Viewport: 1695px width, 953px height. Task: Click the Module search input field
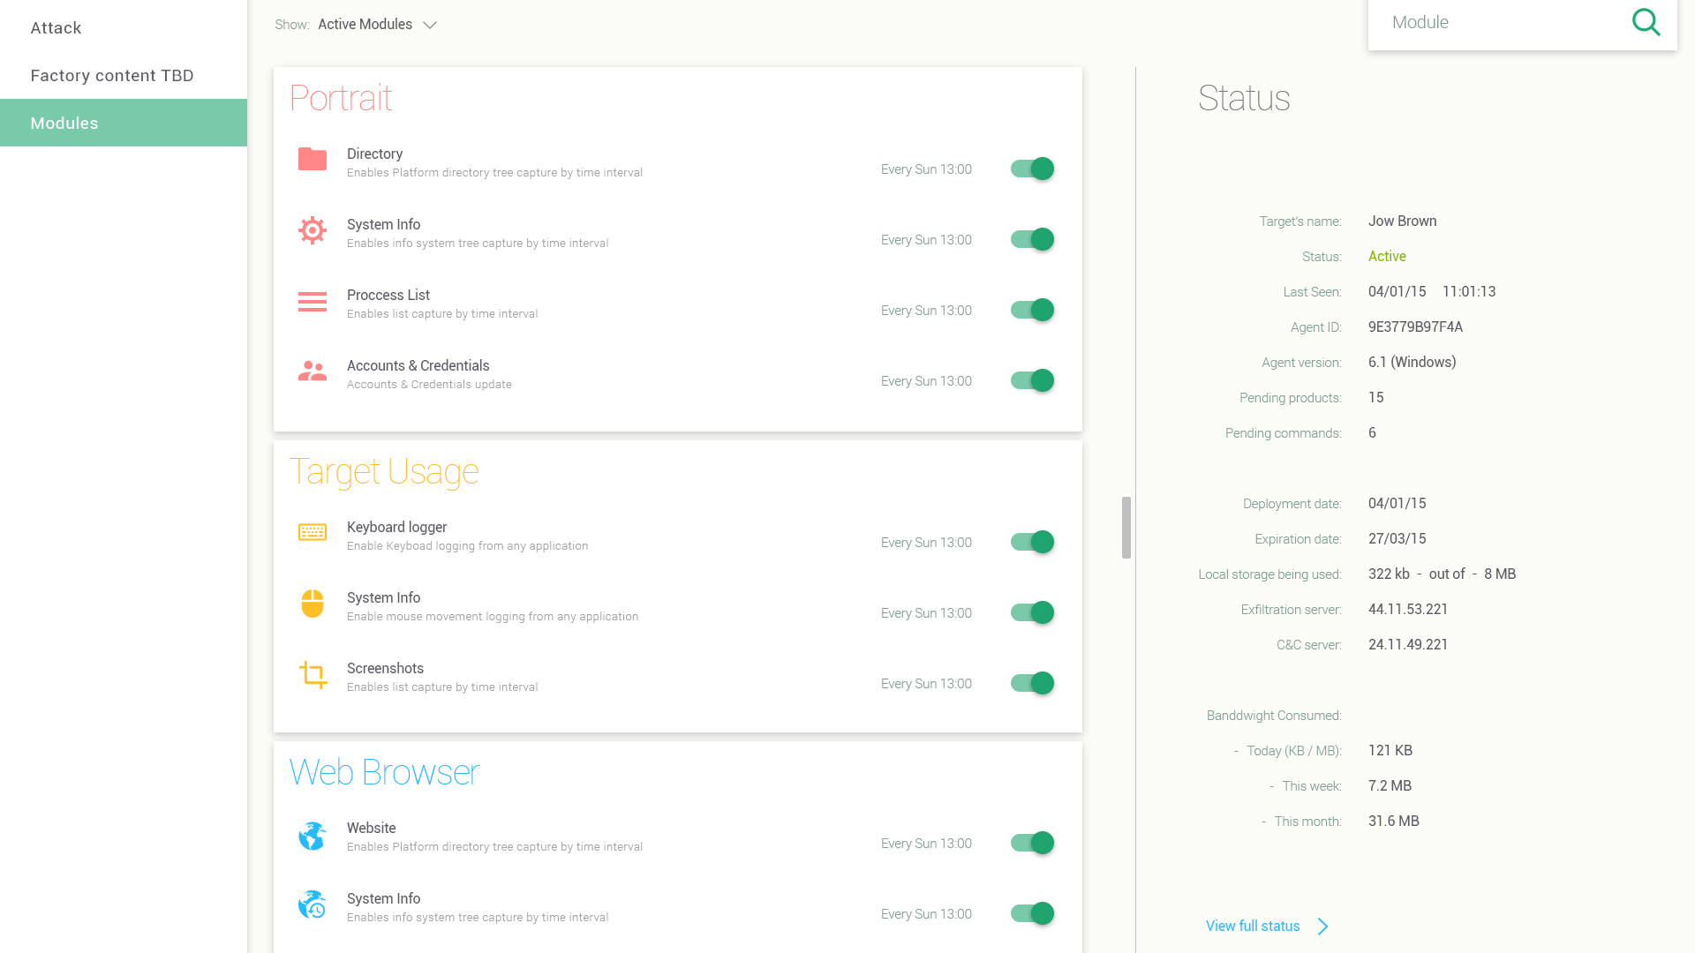(1501, 22)
